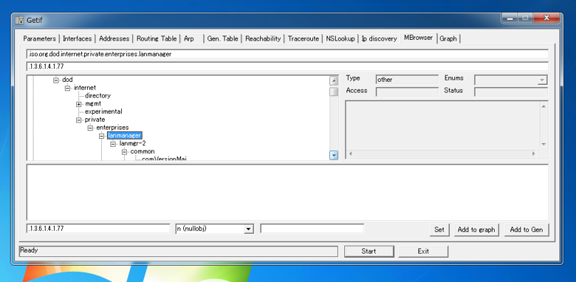The width and height of the screenshot is (576, 282).
Task: Click the Add to Gen button
Action: tap(527, 230)
